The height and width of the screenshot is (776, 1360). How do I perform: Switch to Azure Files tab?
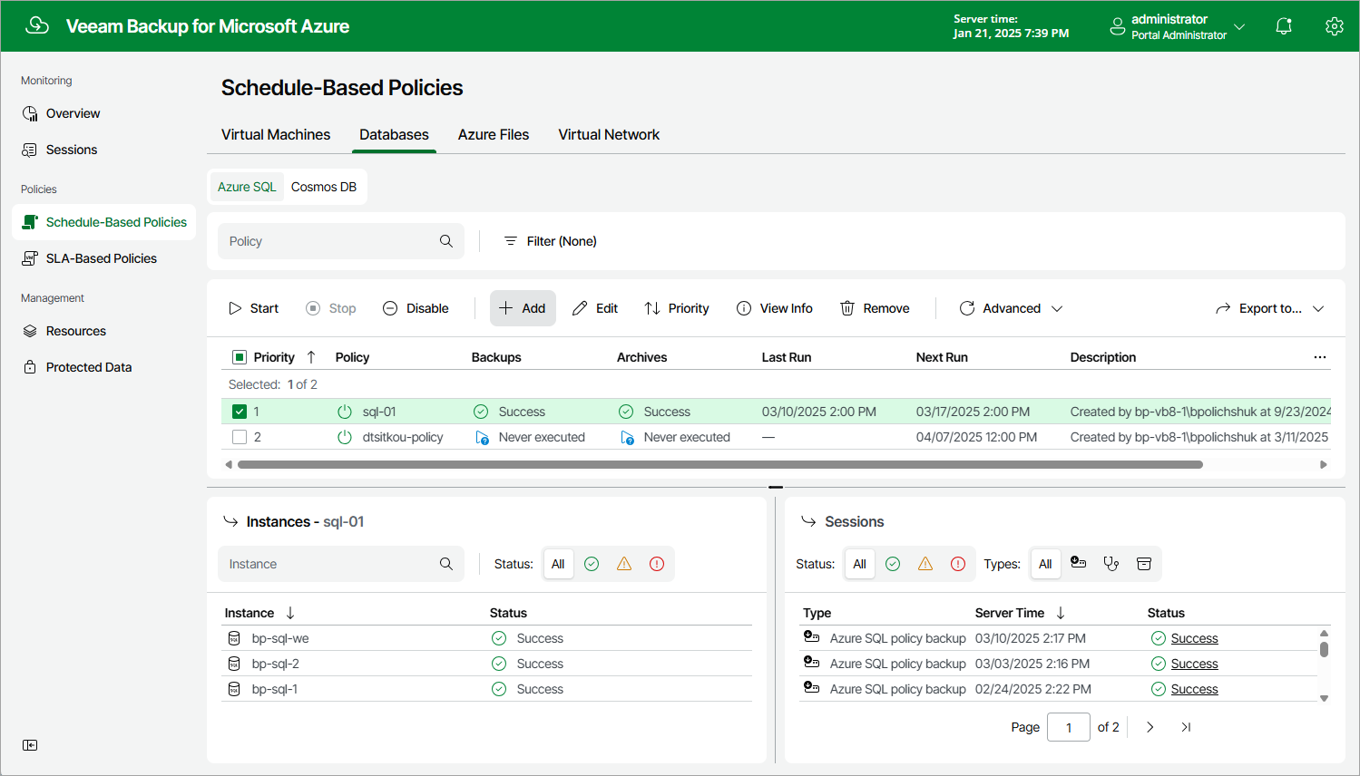tap(494, 134)
